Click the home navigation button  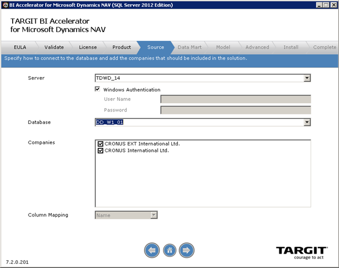click(170, 250)
